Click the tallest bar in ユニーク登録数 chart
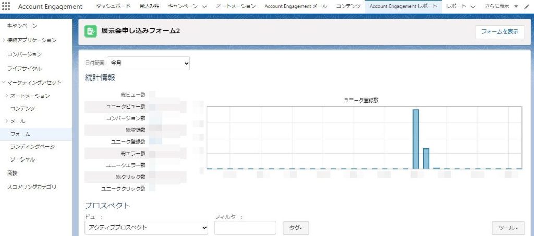This screenshot has width=534, height=236. [416, 139]
